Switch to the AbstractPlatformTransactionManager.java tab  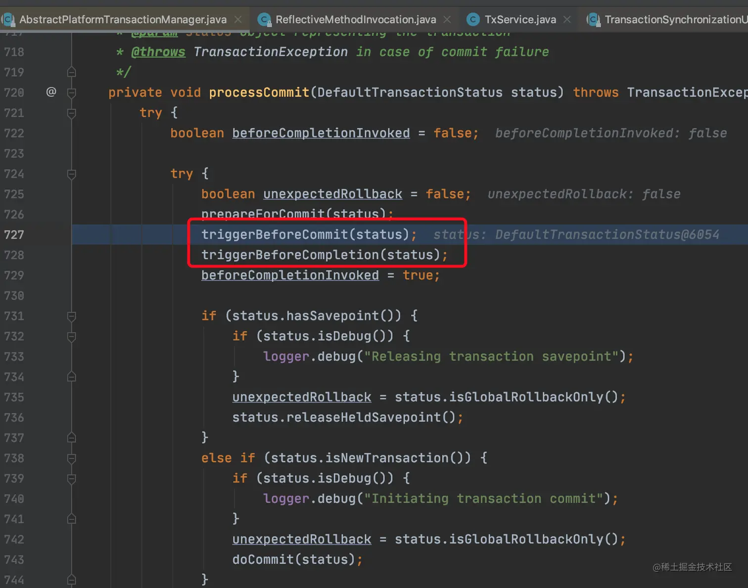pyautogui.click(x=123, y=20)
